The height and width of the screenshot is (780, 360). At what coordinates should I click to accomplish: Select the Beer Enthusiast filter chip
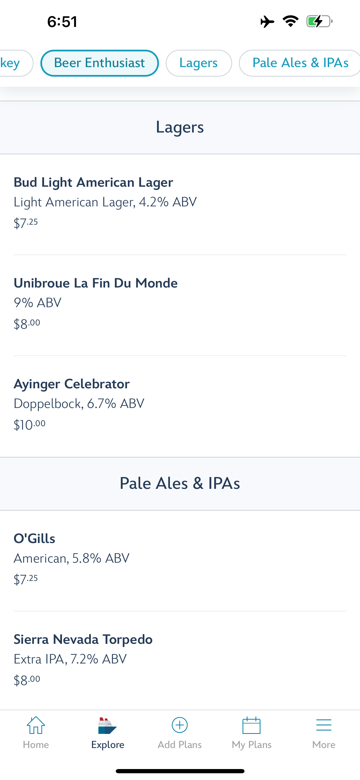pyautogui.click(x=100, y=63)
